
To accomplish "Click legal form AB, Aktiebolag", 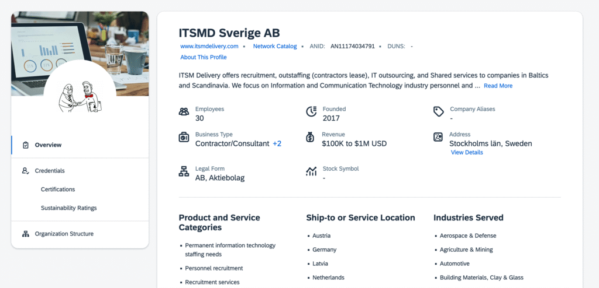I will (x=220, y=178).
